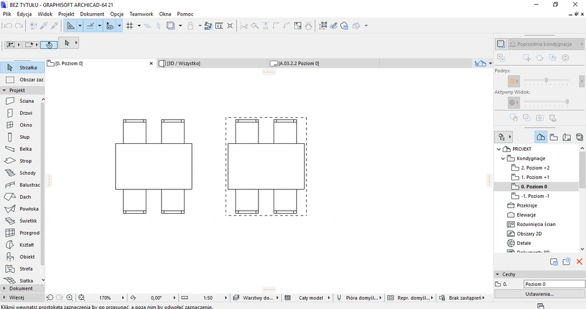Click the undo arrow in the toolbar
Viewport: 586px width, 309px height.
[8, 26]
